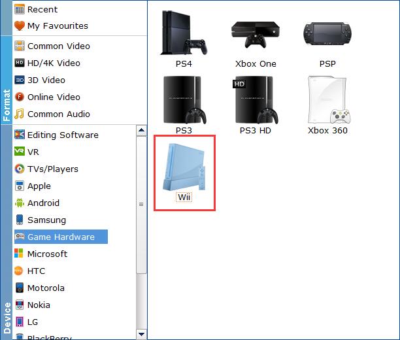Select the Android device category
The height and width of the screenshot is (340, 400).
coord(43,203)
